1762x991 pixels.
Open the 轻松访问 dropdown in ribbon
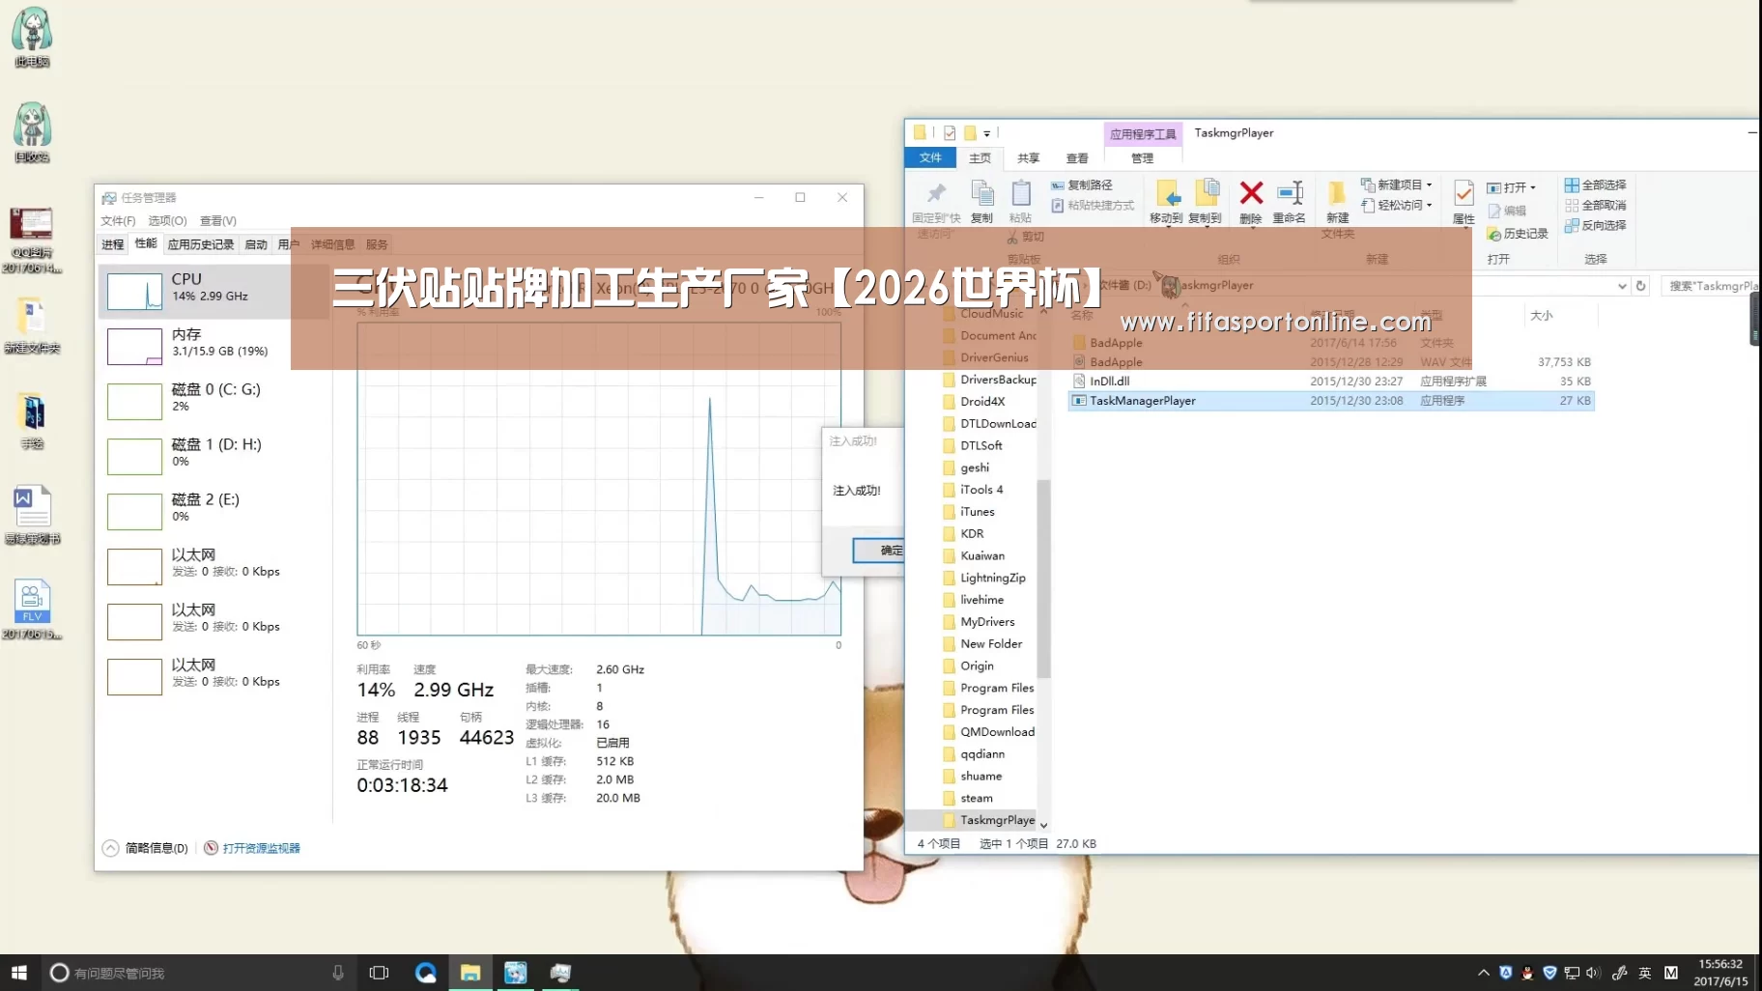1396,205
